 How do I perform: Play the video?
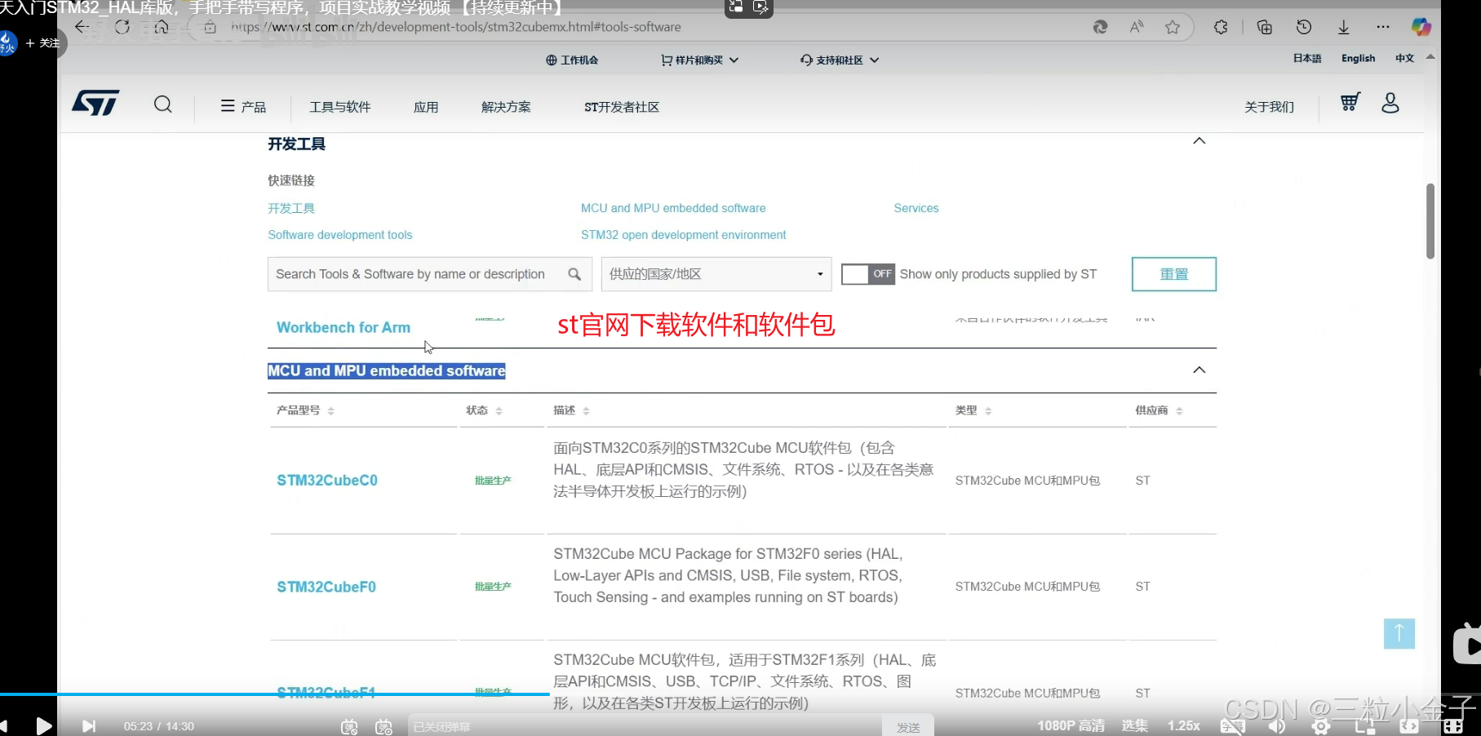click(44, 725)
